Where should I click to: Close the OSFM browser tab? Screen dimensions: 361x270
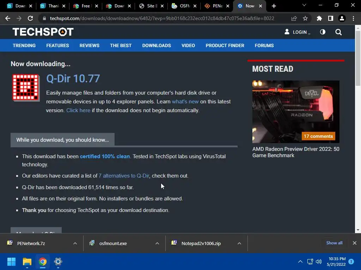(195, 6)
